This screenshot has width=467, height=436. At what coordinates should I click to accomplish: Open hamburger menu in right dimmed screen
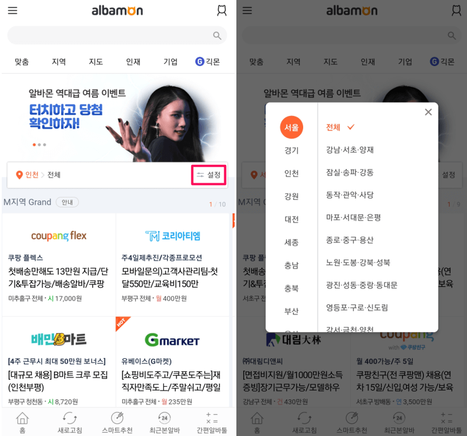click(247, 11)
